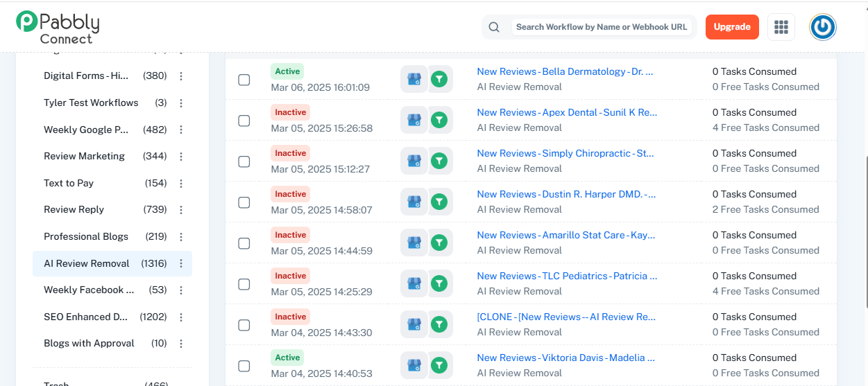
Task: Open options menu for Weekly Google P... folder
Action: click(x=181, y=130)
